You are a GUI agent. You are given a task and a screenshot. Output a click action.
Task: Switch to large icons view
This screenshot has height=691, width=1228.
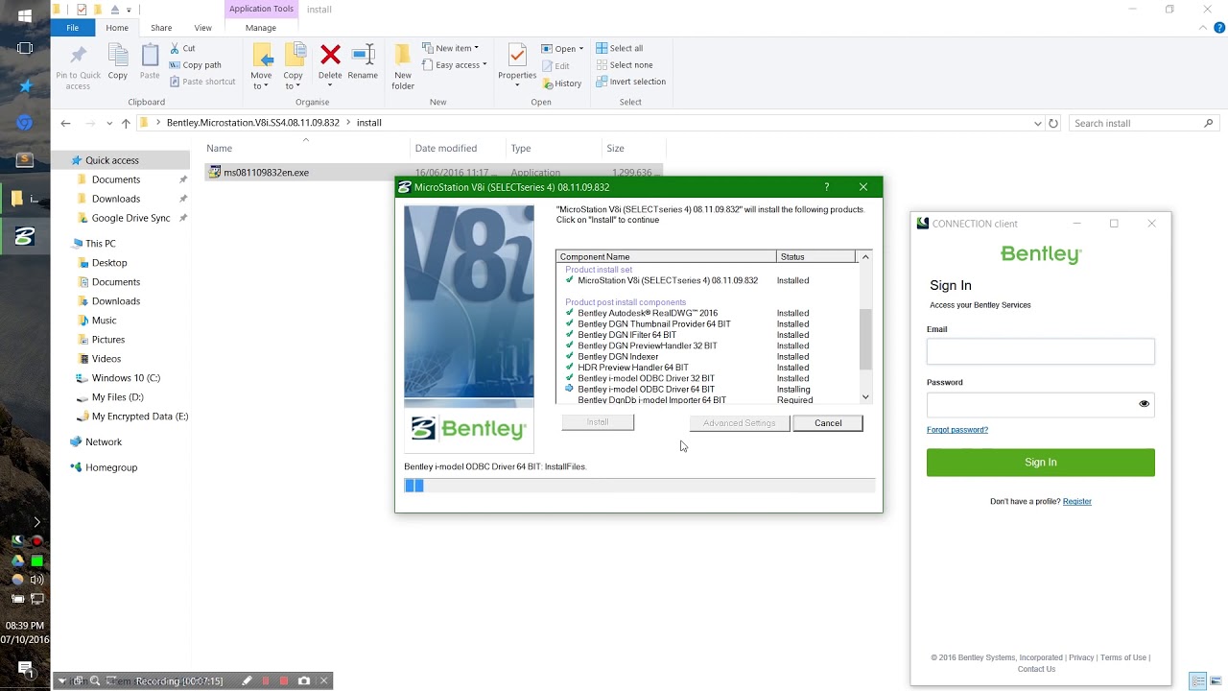point(1216,681)
